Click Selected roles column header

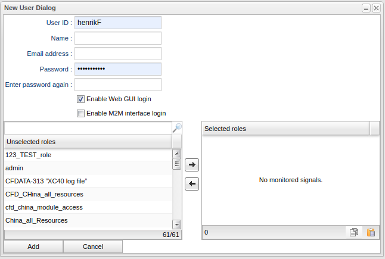(x=285, y=129)
